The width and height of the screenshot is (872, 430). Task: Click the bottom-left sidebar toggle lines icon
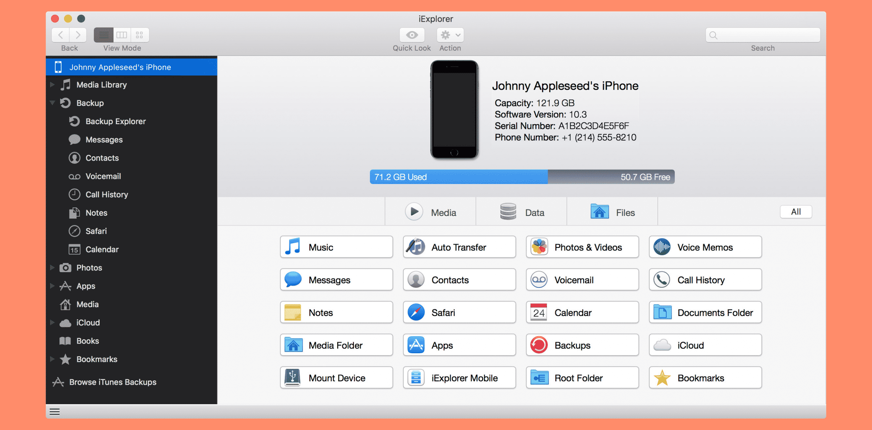click(x=54, y=412)
